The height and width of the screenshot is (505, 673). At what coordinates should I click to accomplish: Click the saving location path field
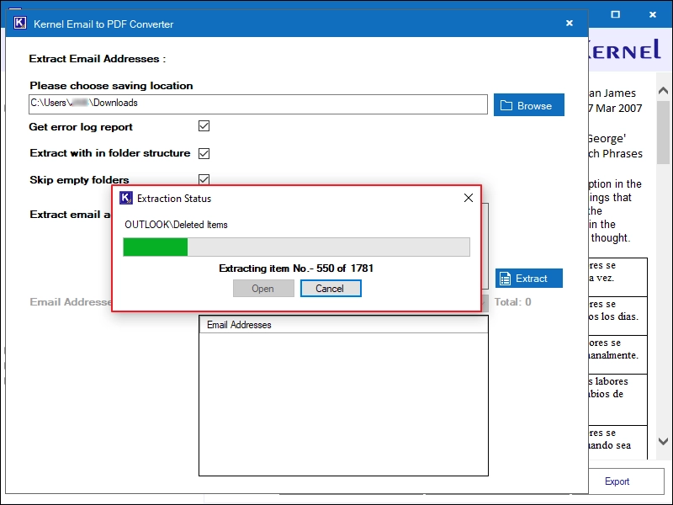[x=258, y=104]
